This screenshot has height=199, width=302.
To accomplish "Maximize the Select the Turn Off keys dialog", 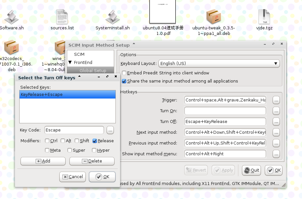I will (107, 76).
